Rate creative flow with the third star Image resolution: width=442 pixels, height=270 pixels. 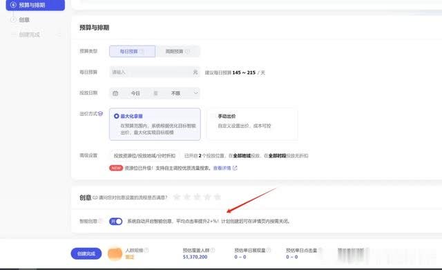coord(197,197)
